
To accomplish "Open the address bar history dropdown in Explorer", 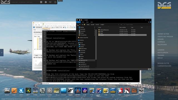I will coord(118,25).
